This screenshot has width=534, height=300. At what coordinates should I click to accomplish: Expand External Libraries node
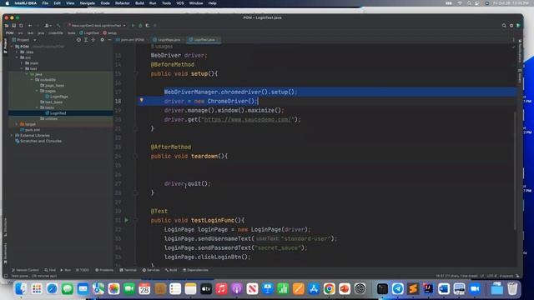[x=12, y=135]
